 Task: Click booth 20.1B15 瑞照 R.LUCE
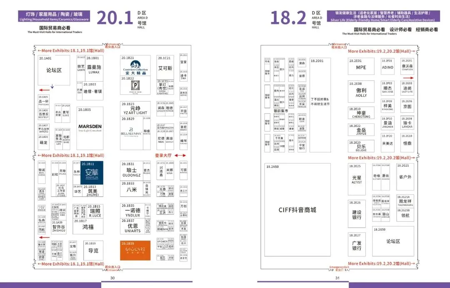[95, 211]
